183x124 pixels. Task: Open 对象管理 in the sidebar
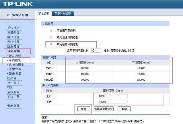[13, 46]
